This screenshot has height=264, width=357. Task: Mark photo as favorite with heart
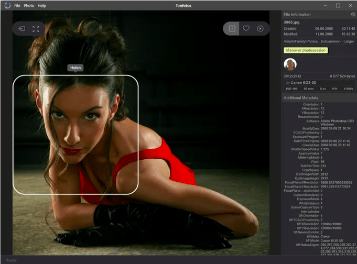coord(246,28)
